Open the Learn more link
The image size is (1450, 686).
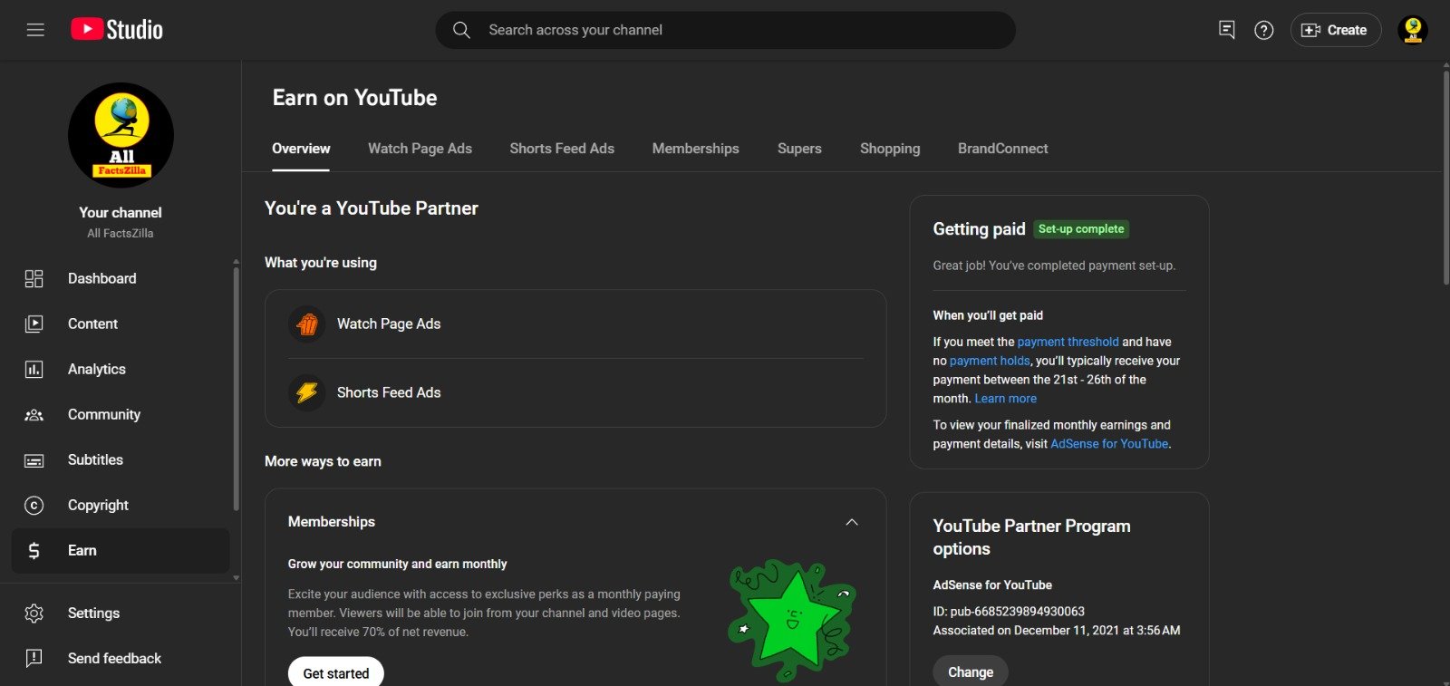pos(1005,399)
